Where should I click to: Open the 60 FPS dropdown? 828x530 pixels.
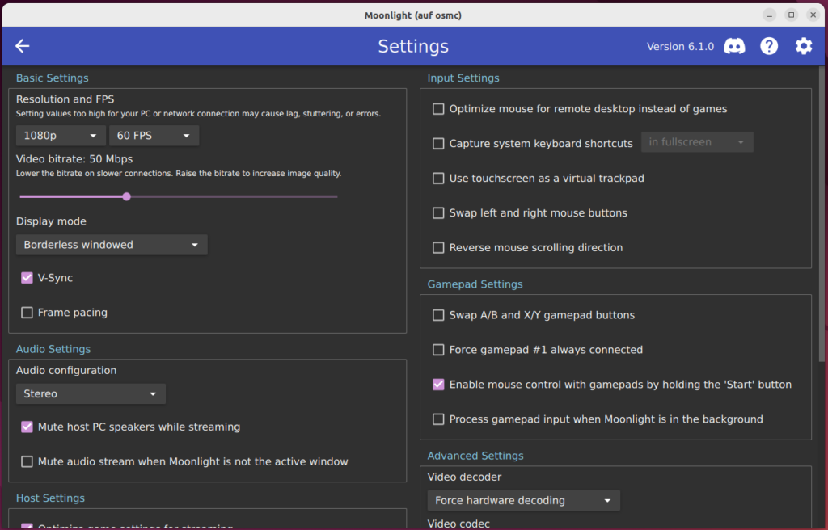pos(154,136)
